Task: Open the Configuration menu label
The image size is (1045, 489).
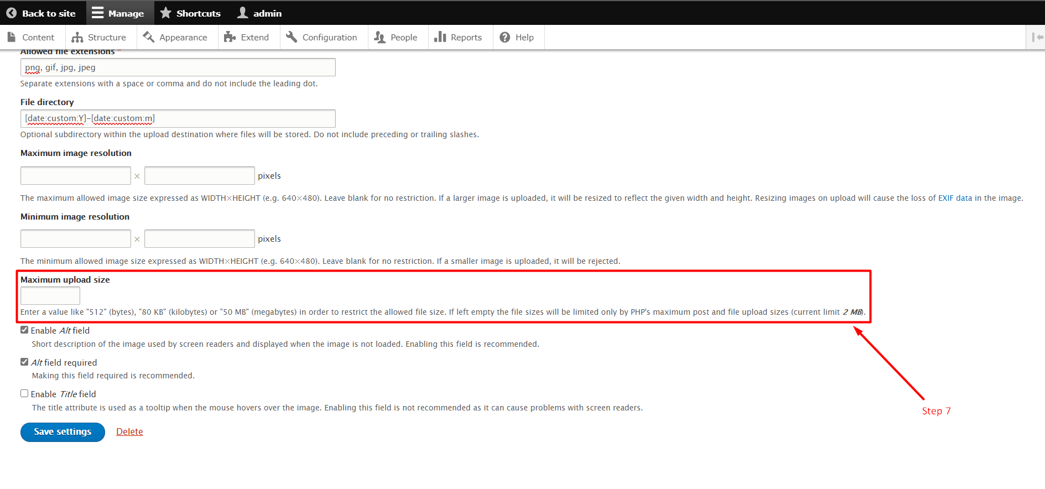Action: coord(330,38)
